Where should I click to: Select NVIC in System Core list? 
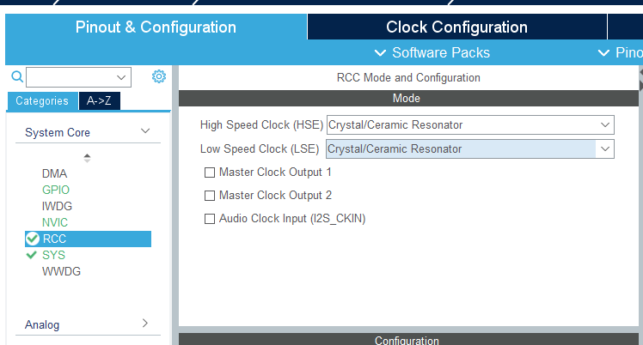[54, 222]
